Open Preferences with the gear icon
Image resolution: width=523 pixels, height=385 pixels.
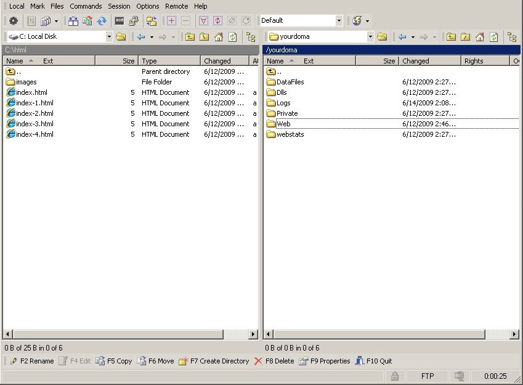click(x=13, y=21)
